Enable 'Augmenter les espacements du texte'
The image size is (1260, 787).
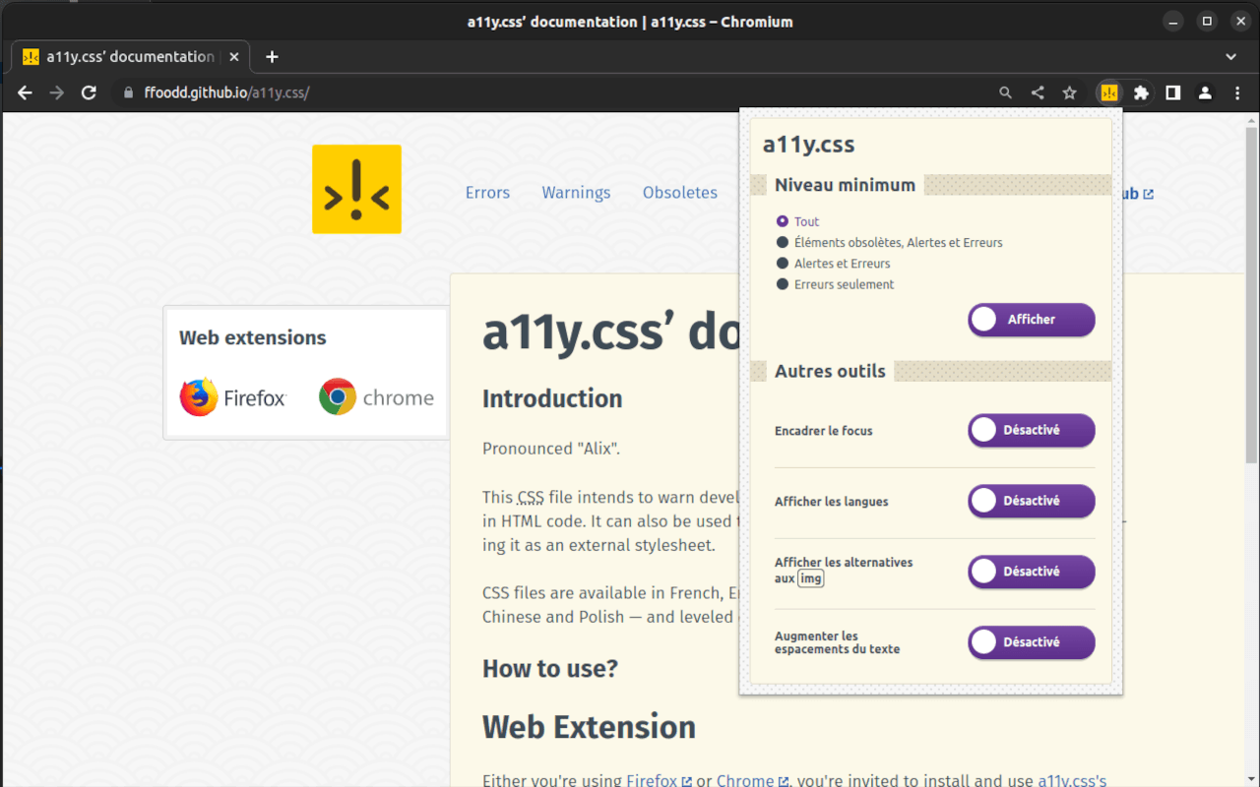click(x=1031, y=642)
